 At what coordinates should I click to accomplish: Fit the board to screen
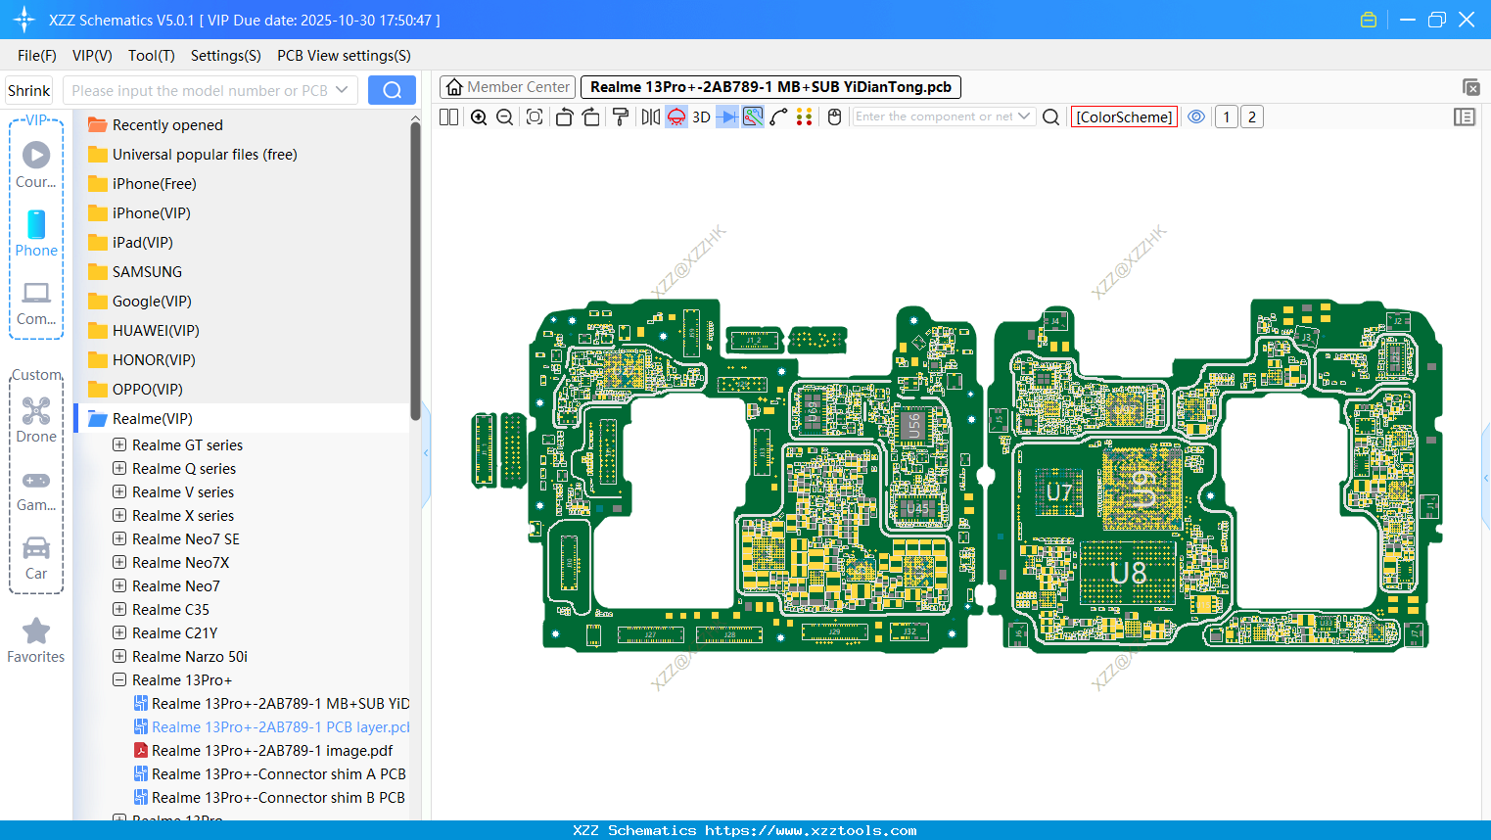tap(535, 117)
